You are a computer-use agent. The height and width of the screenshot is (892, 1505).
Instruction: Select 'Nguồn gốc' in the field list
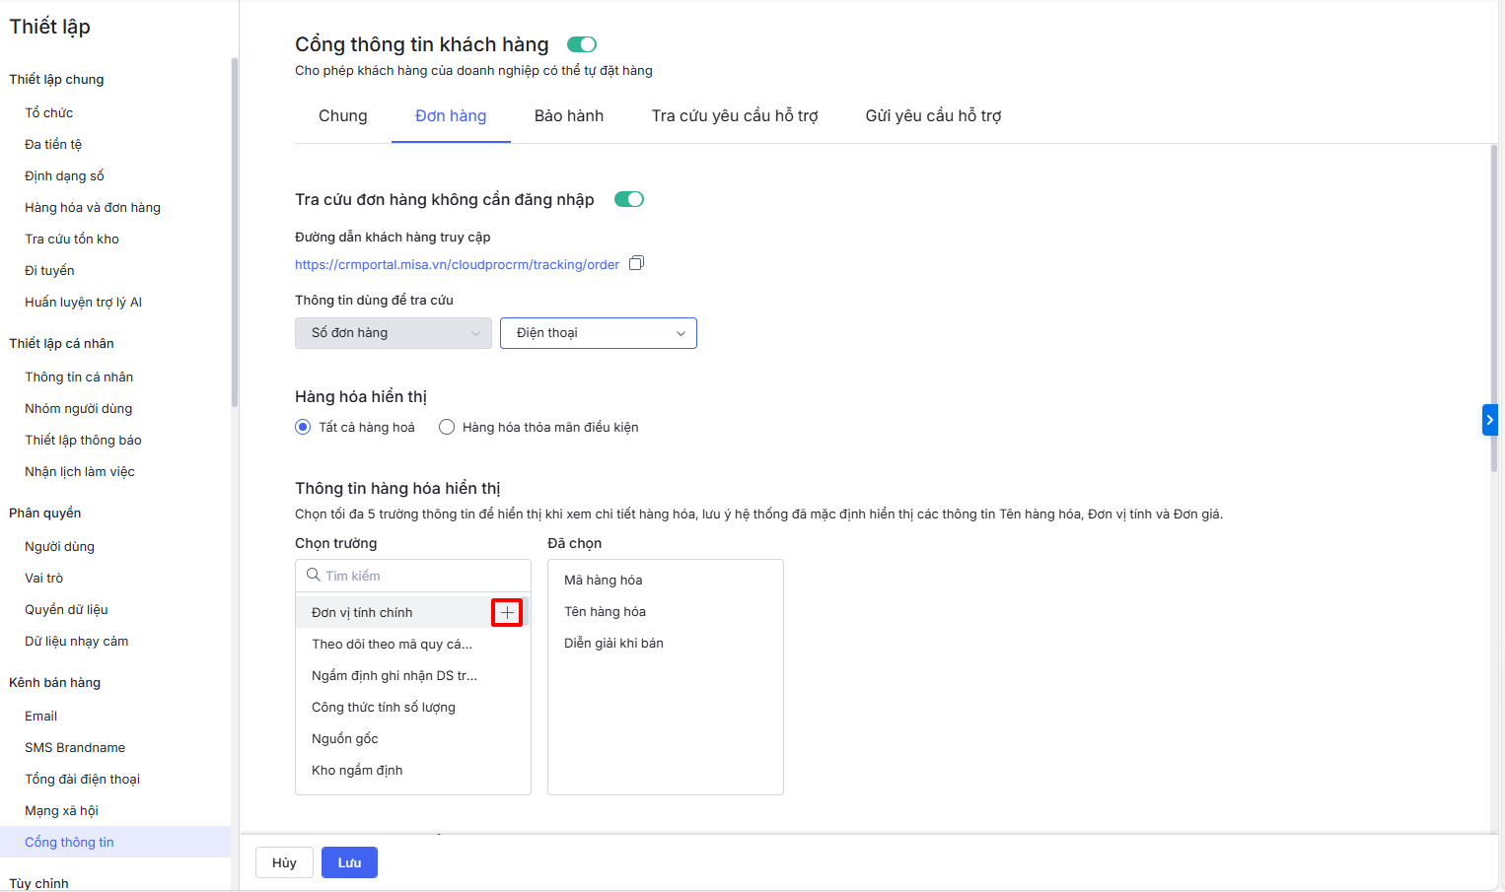(345, 738)
